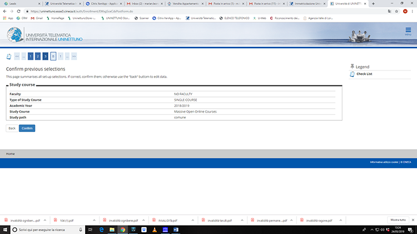Go to wizard step 3
The width and height of the screenshot is (417, 234).
point(45,56)
